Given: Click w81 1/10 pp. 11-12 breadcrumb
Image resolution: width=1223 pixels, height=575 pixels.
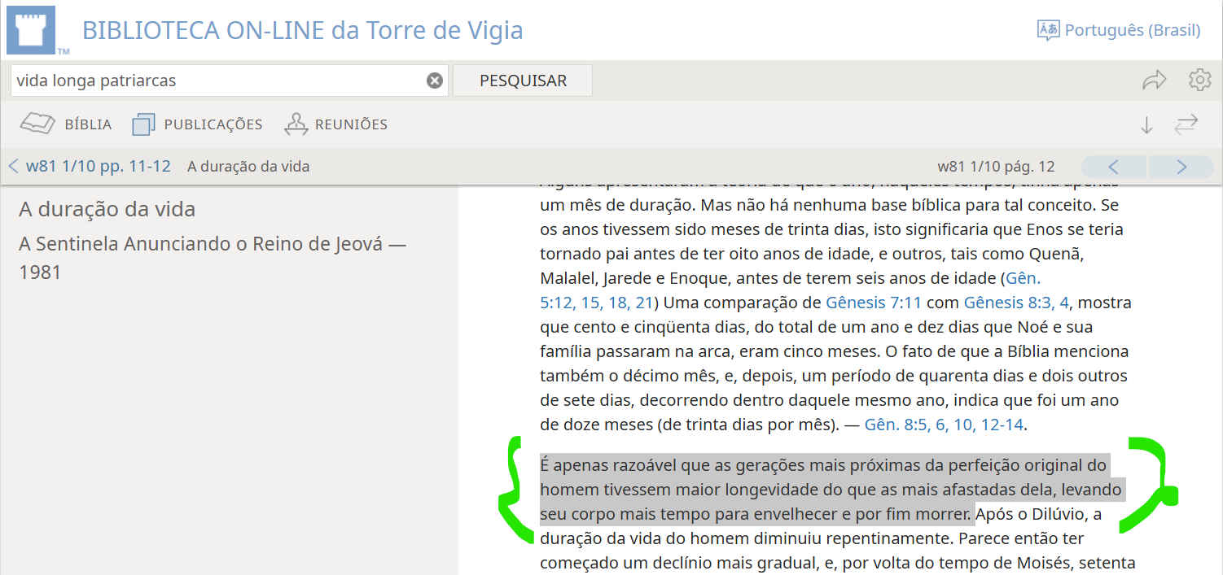Looking at the screenshot, I should point(98,167).
